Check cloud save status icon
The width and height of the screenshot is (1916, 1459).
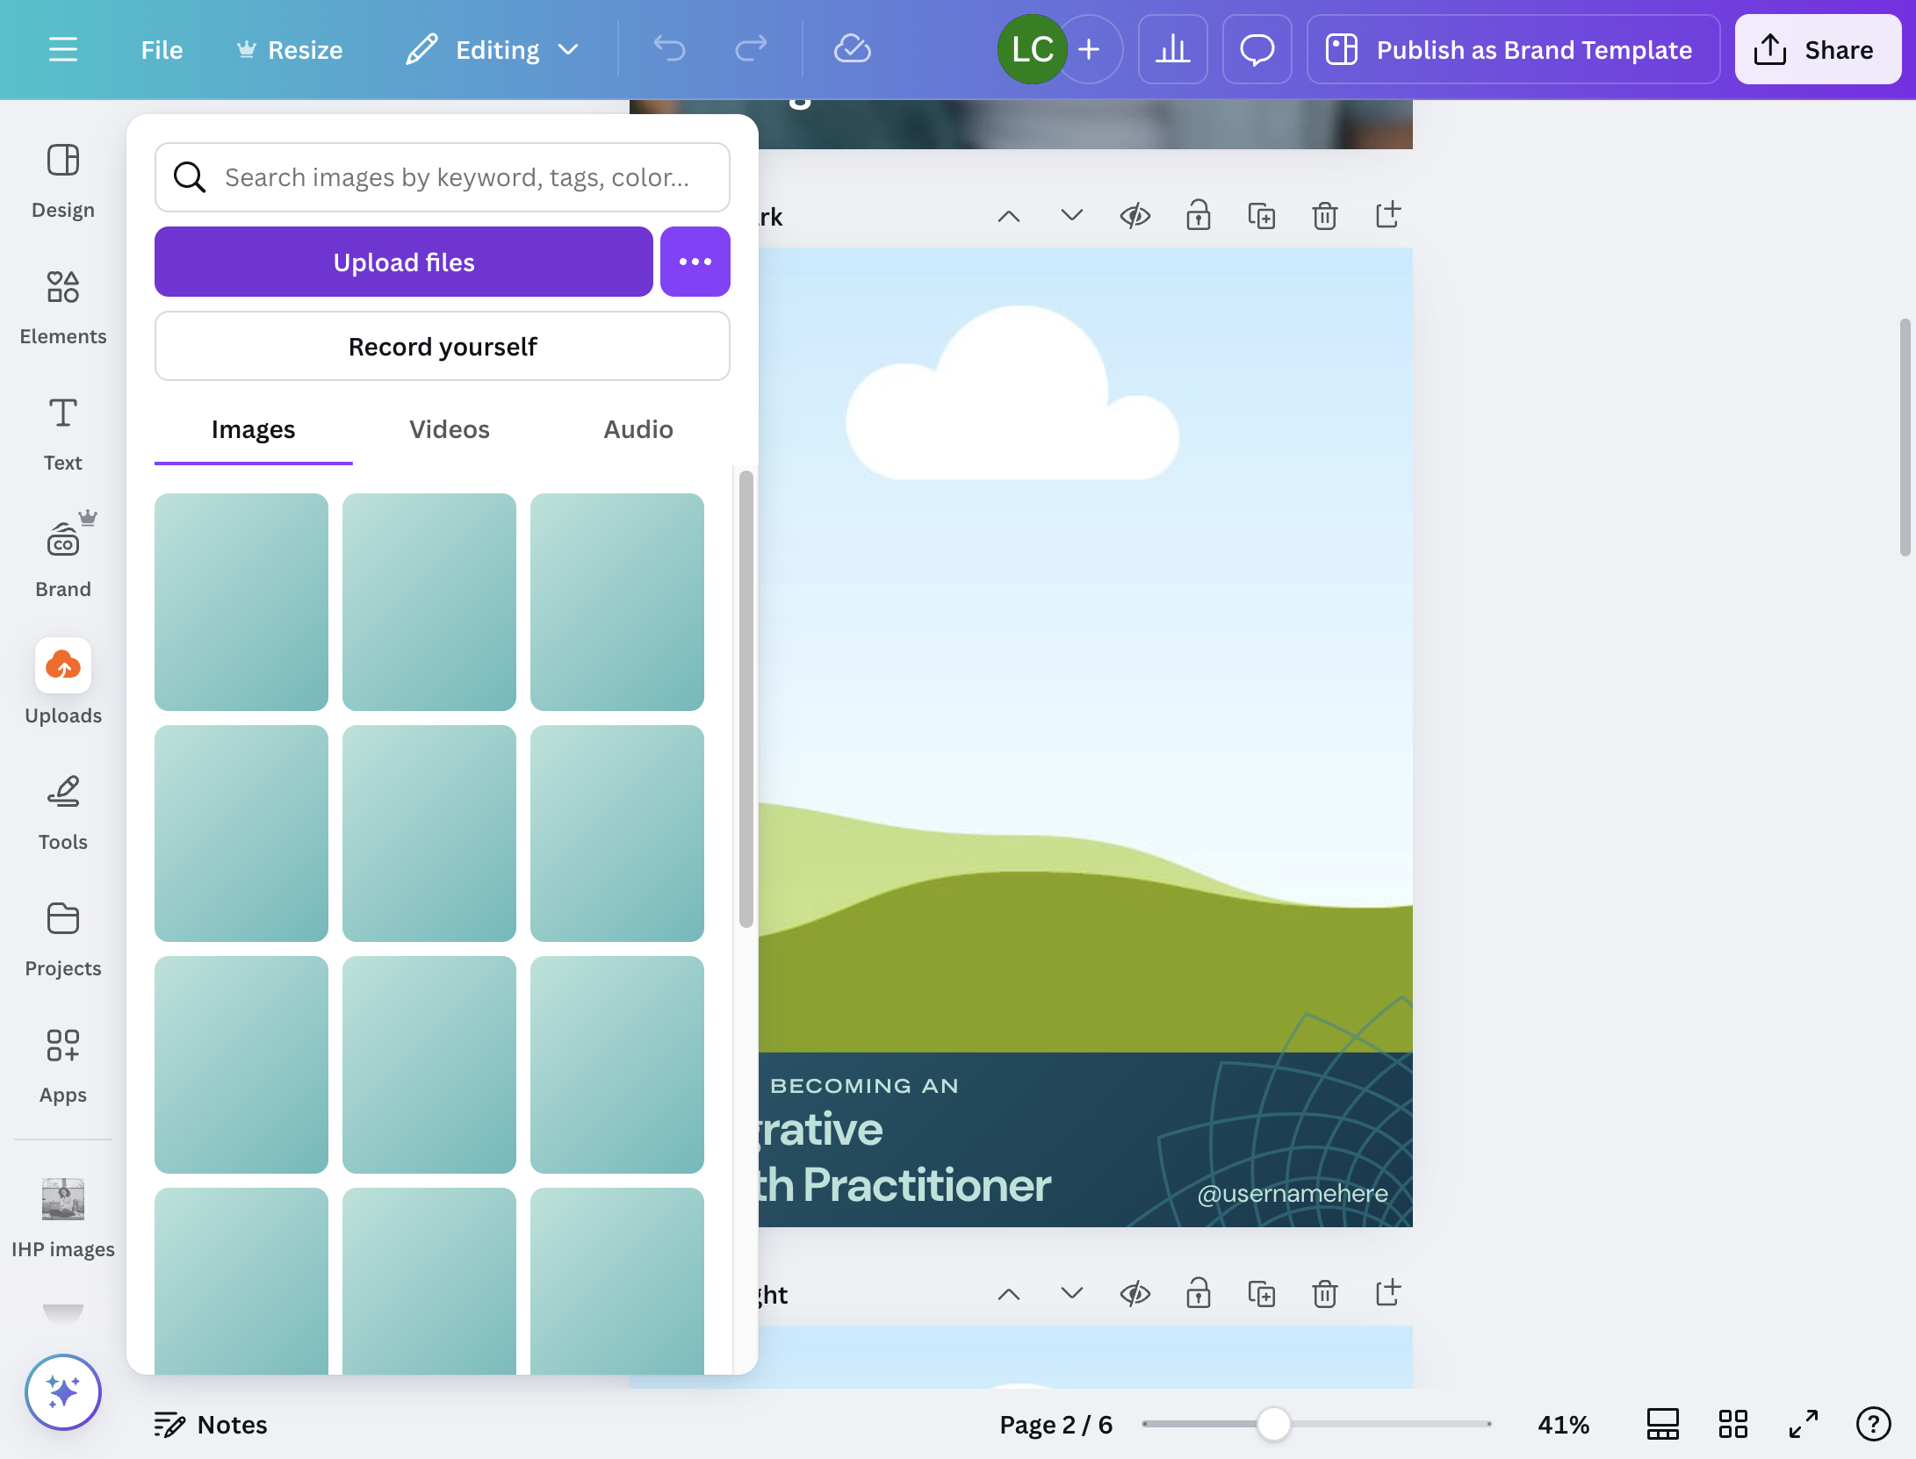click(852, 49)
